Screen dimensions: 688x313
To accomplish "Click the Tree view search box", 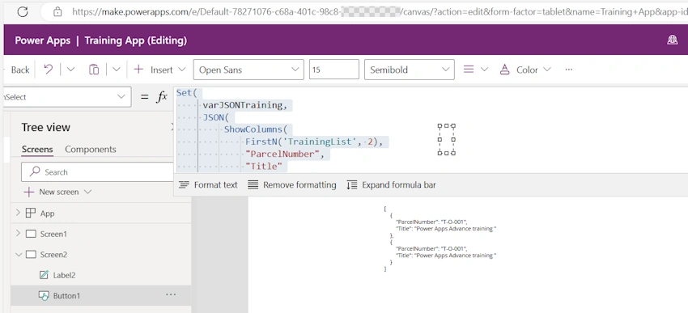I will coord(97,171).
